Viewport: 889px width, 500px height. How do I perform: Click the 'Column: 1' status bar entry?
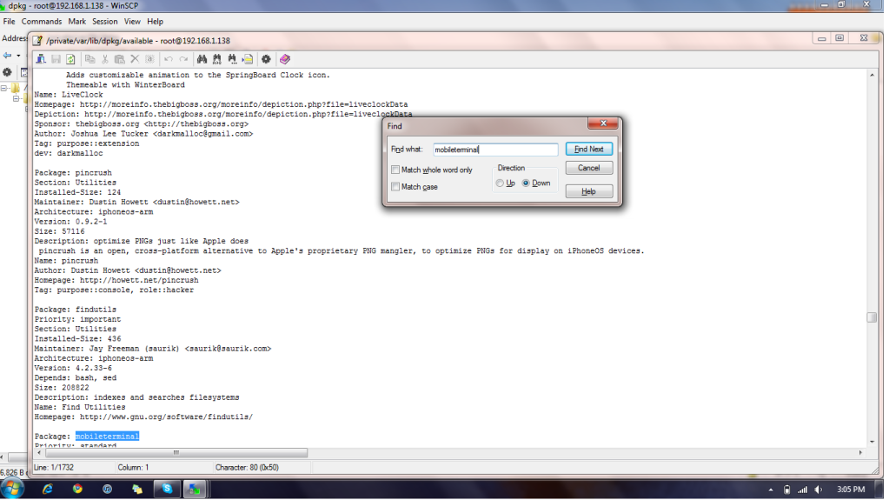tap(133, 468)
